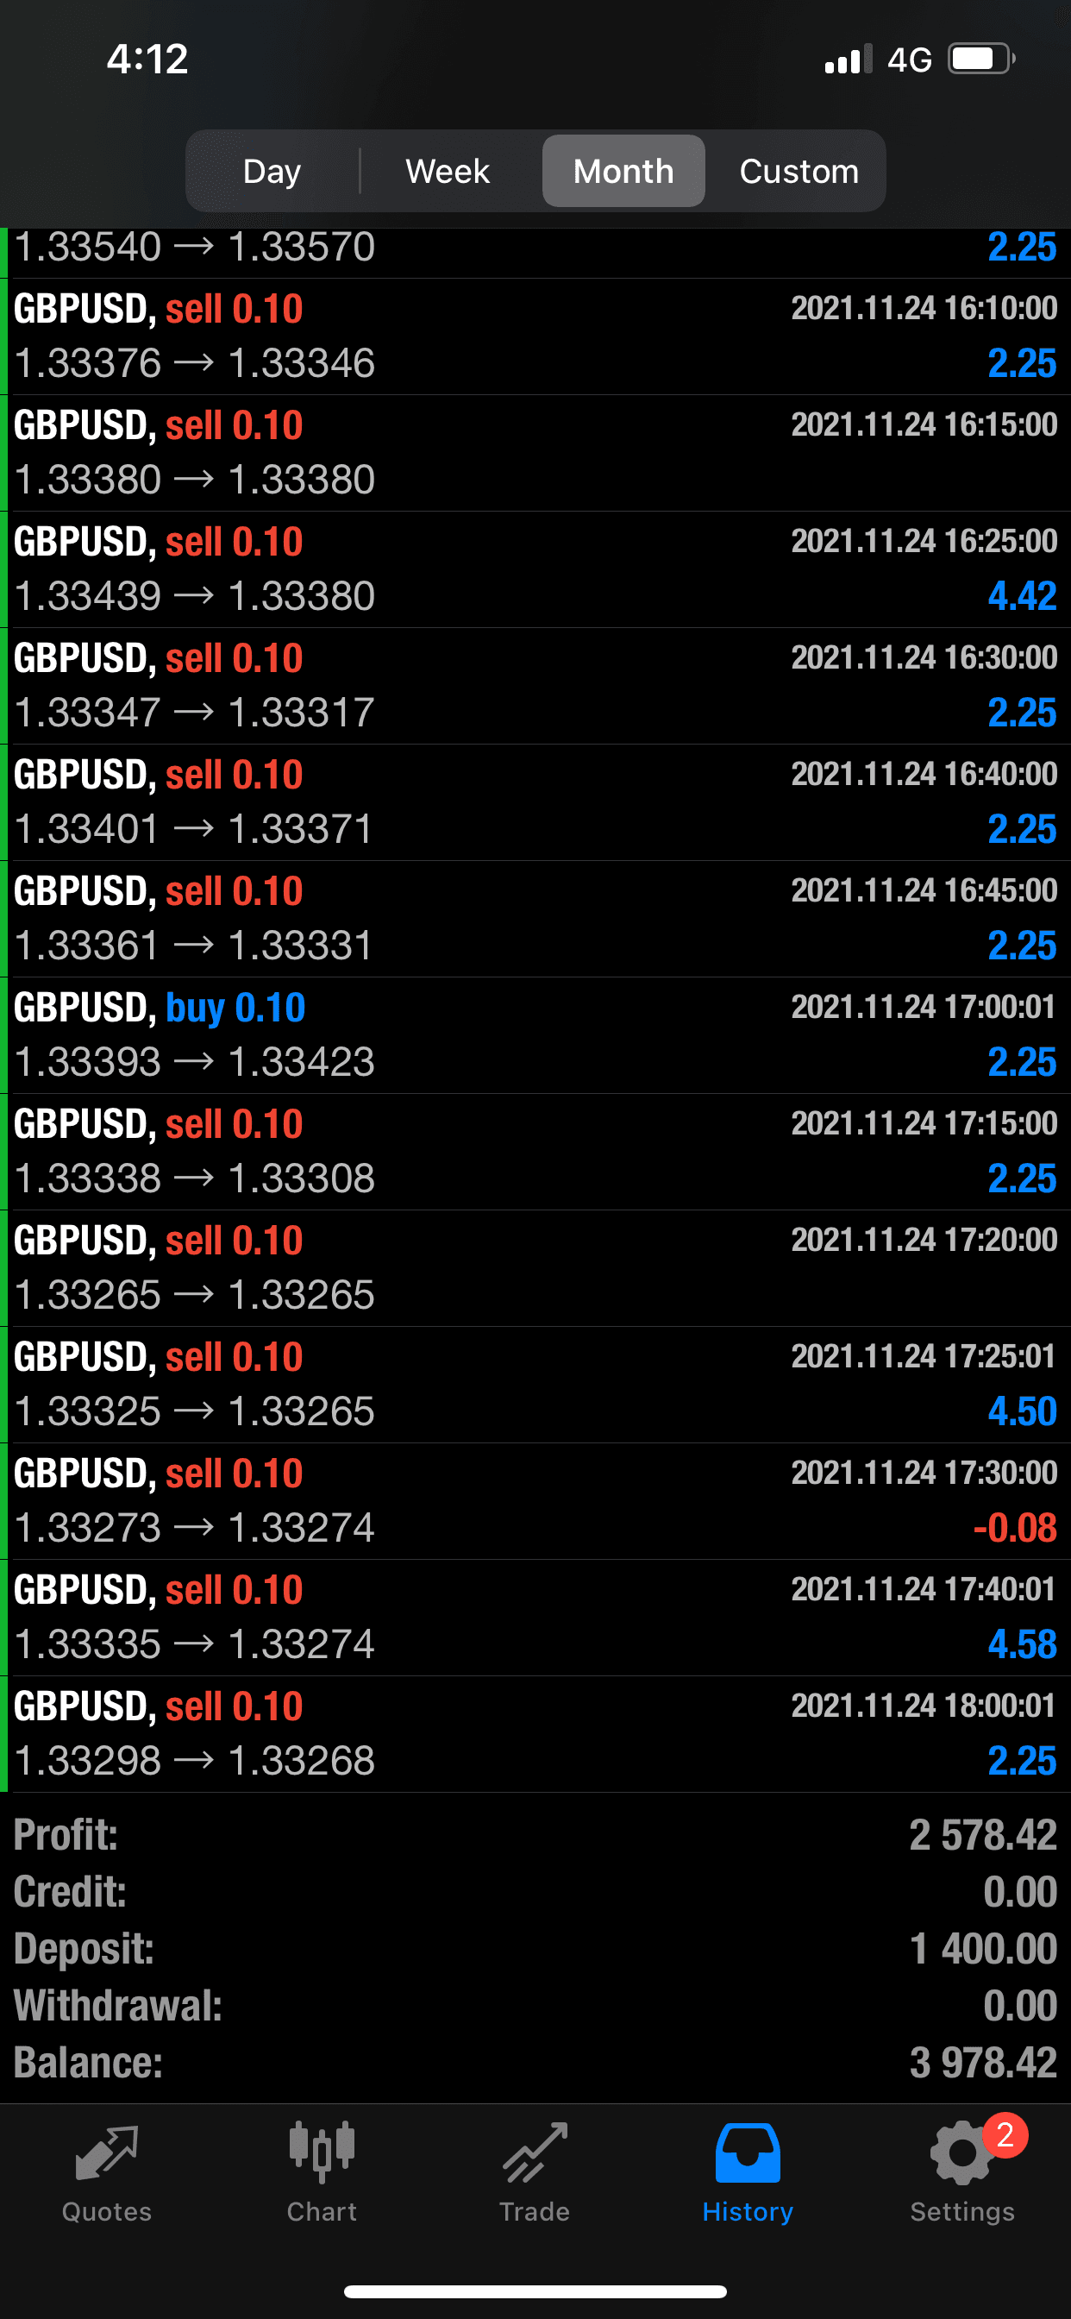
Task: Switch history period to Week
Action: coord(448,171)
